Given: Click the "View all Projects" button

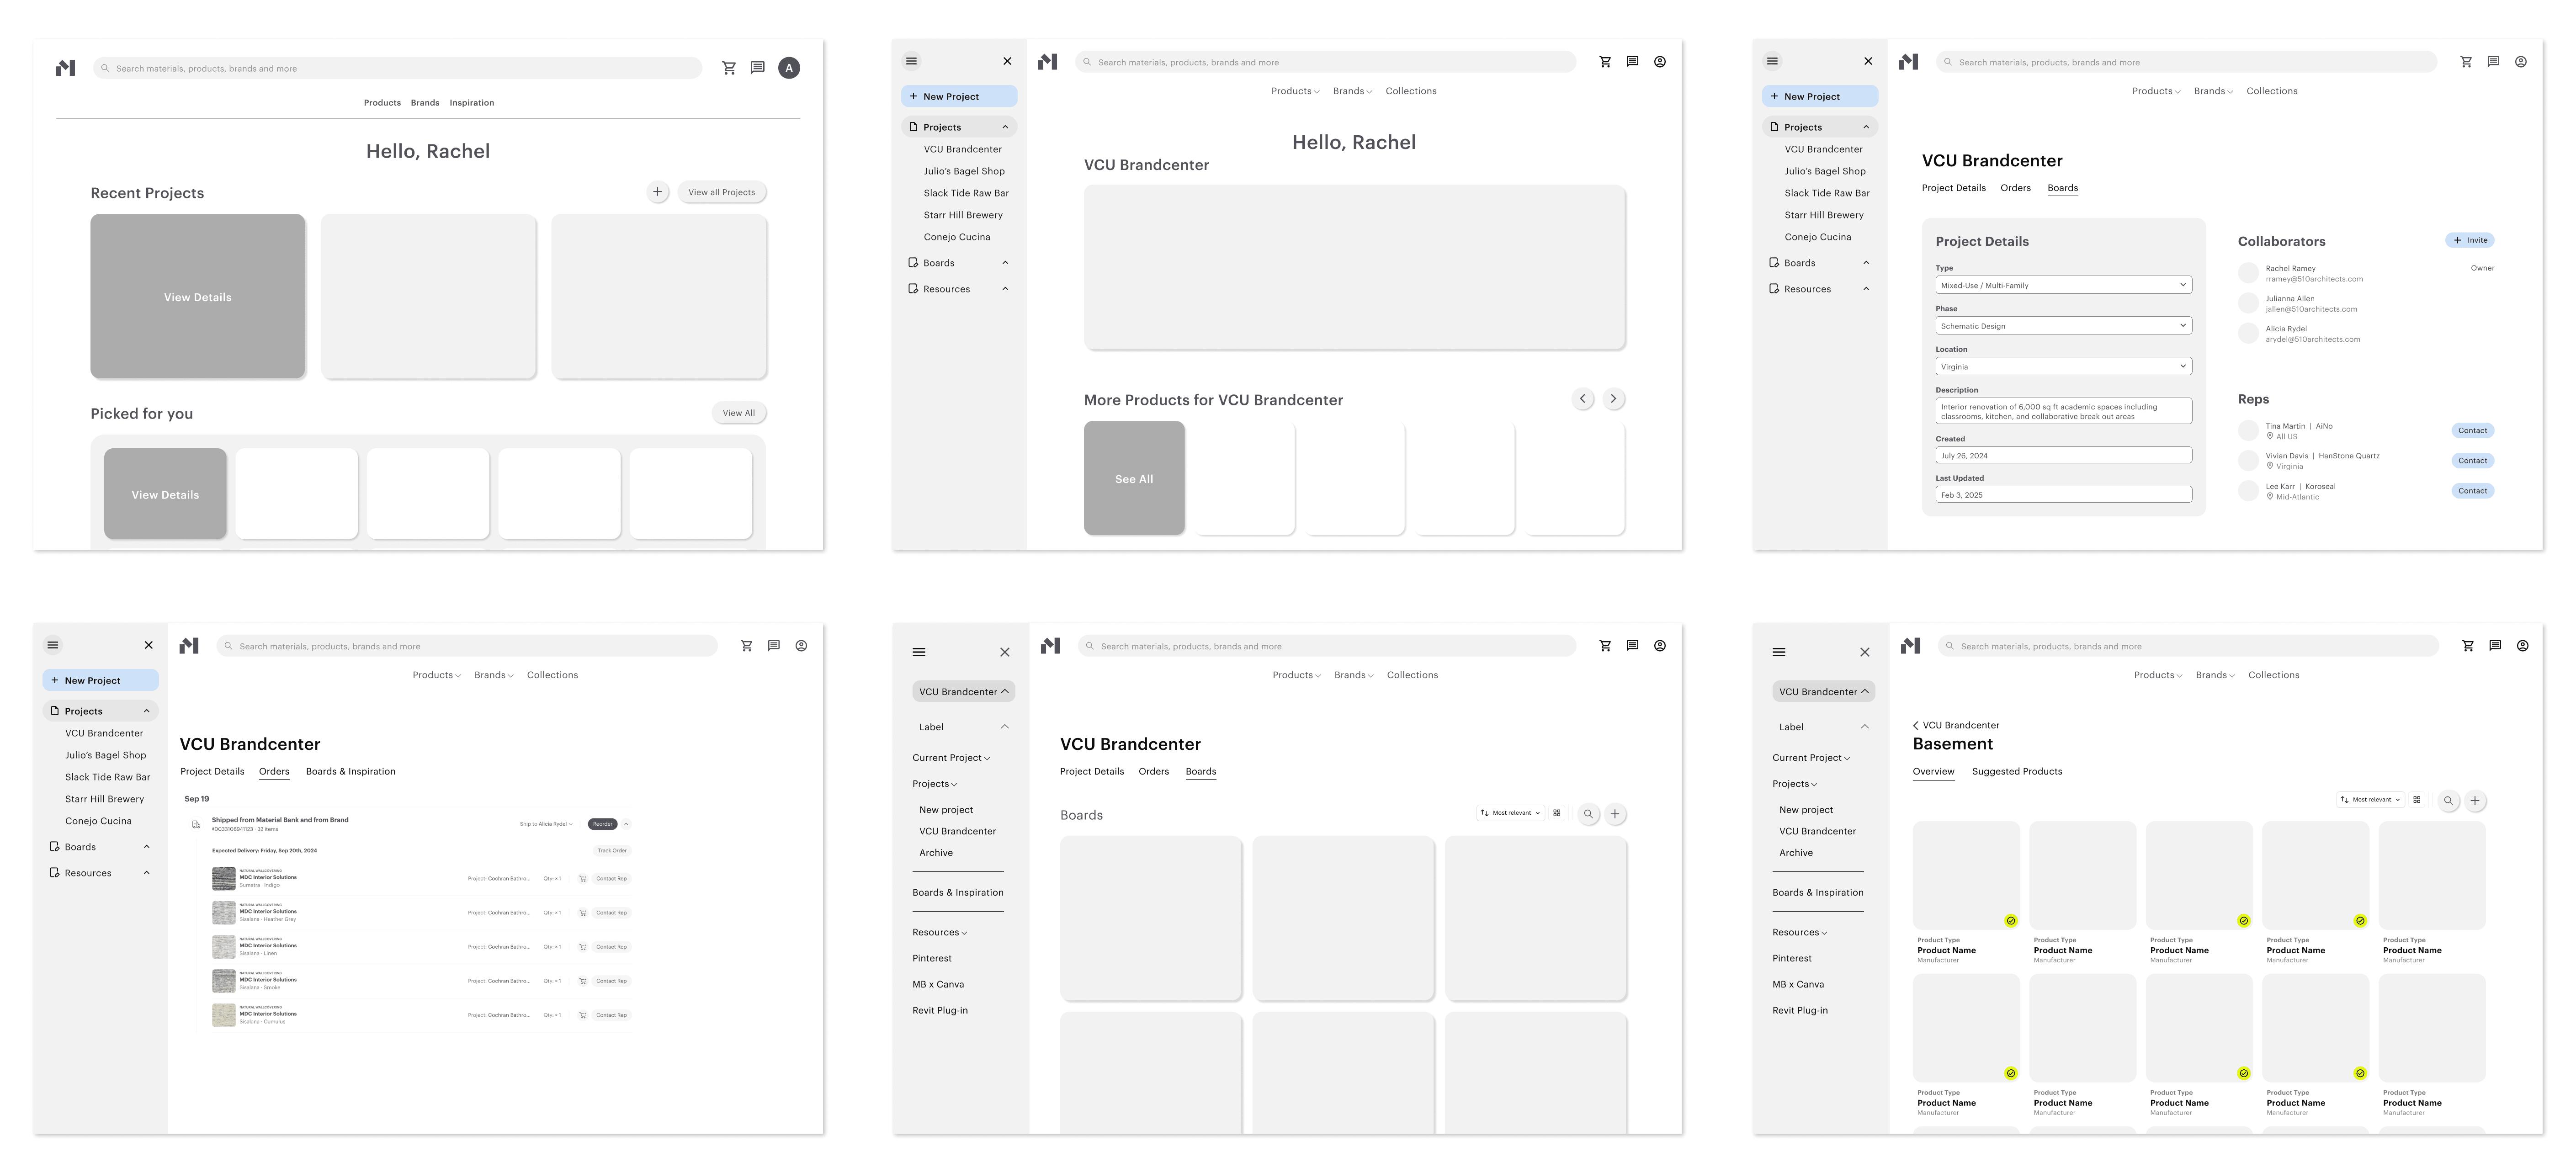Looking at the screenshot, I should click(722, 192).
